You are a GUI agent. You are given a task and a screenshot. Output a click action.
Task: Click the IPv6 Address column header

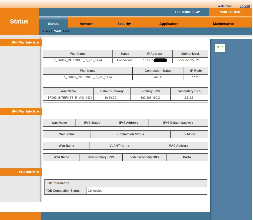coord(128,123)
